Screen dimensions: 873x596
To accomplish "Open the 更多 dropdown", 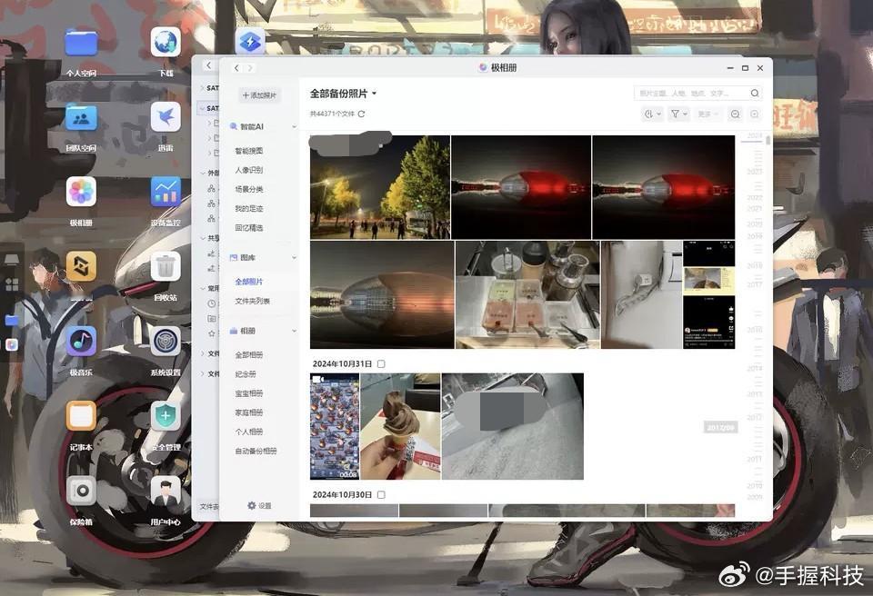I will tap(708, 114).
